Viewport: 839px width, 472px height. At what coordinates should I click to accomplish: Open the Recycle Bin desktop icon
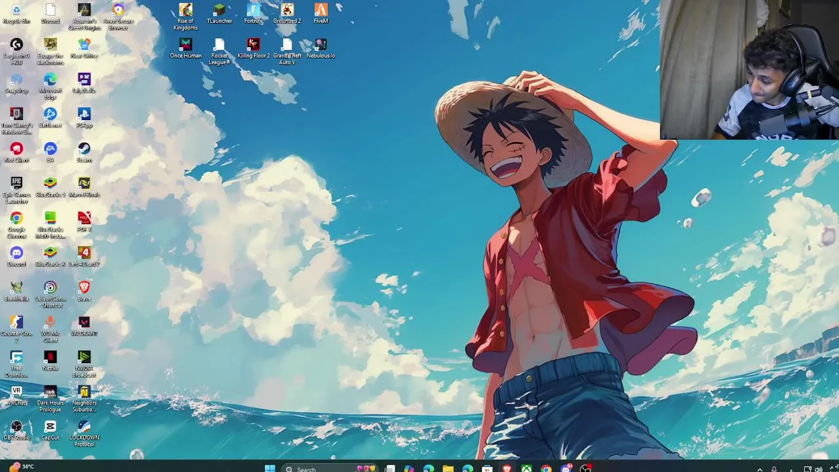click(x=16, y=14)
